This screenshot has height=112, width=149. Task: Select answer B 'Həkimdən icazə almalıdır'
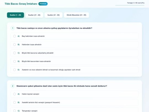[x=74, y=45]
